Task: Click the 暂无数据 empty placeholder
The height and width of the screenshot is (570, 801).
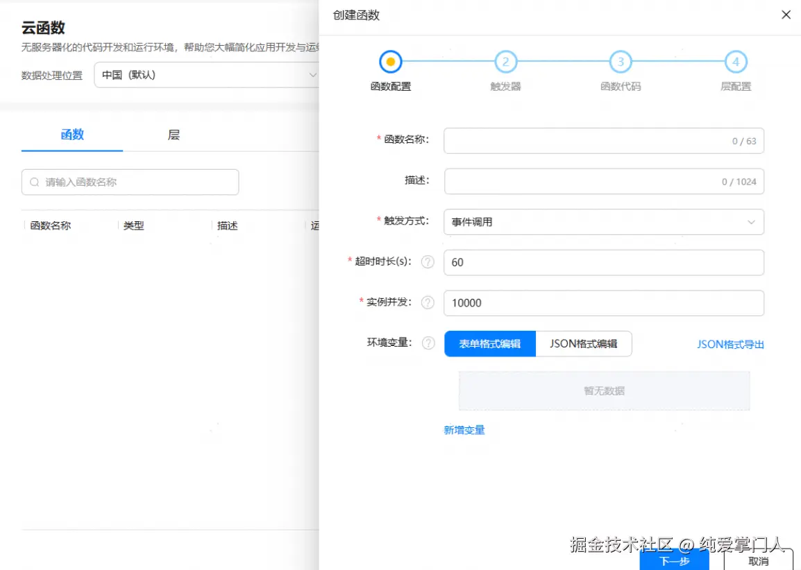Action: (x=604, y=391)
